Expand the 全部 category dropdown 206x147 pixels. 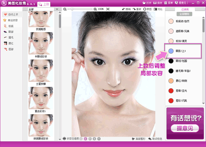pos(42,9)
